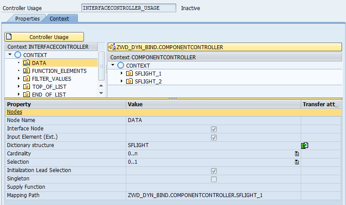Select the FILTER_VALUES tree node
346x205 pixels.
coord(51,79)
